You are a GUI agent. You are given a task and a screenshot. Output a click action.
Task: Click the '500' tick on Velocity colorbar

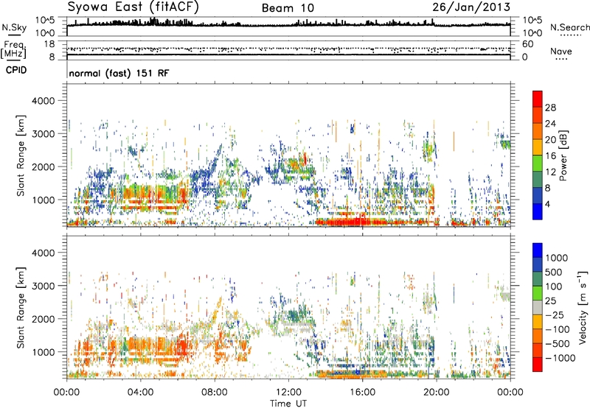point(554,272)
